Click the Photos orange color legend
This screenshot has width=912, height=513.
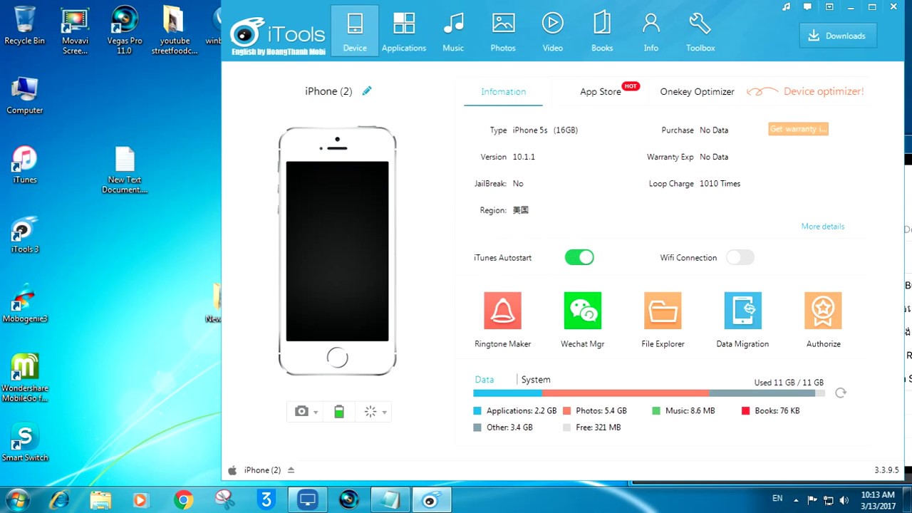click(x=566, y=411)
